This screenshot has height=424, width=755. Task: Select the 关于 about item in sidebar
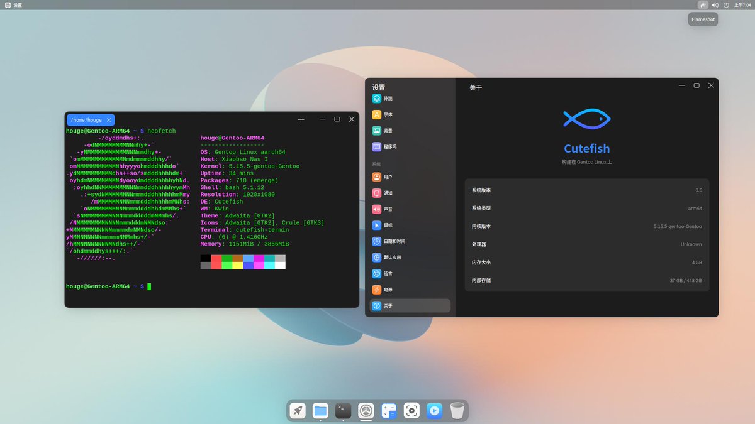pyautogui.click(x=410, y=306)
